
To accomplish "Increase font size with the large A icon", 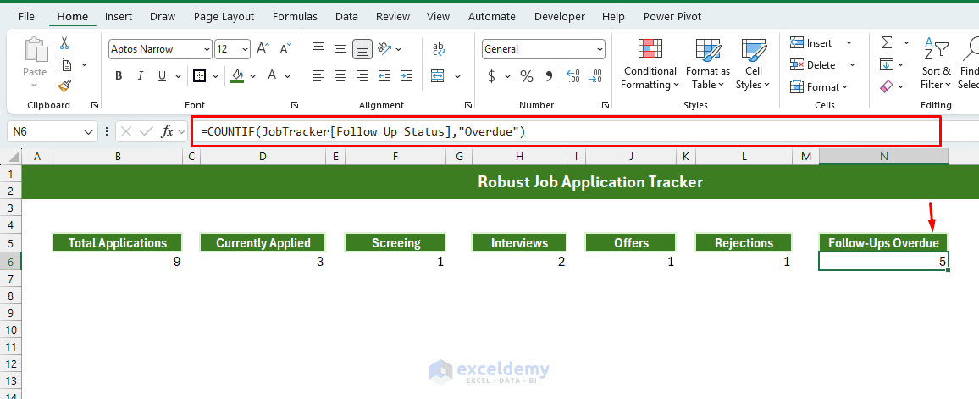I will [263, 48].
